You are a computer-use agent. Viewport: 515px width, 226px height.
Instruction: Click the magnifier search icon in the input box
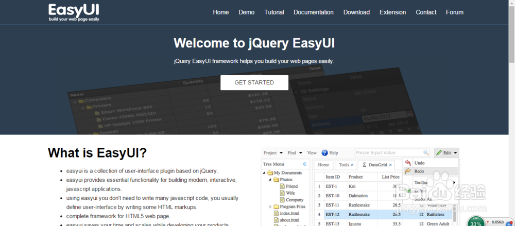(x=426, y=153)
